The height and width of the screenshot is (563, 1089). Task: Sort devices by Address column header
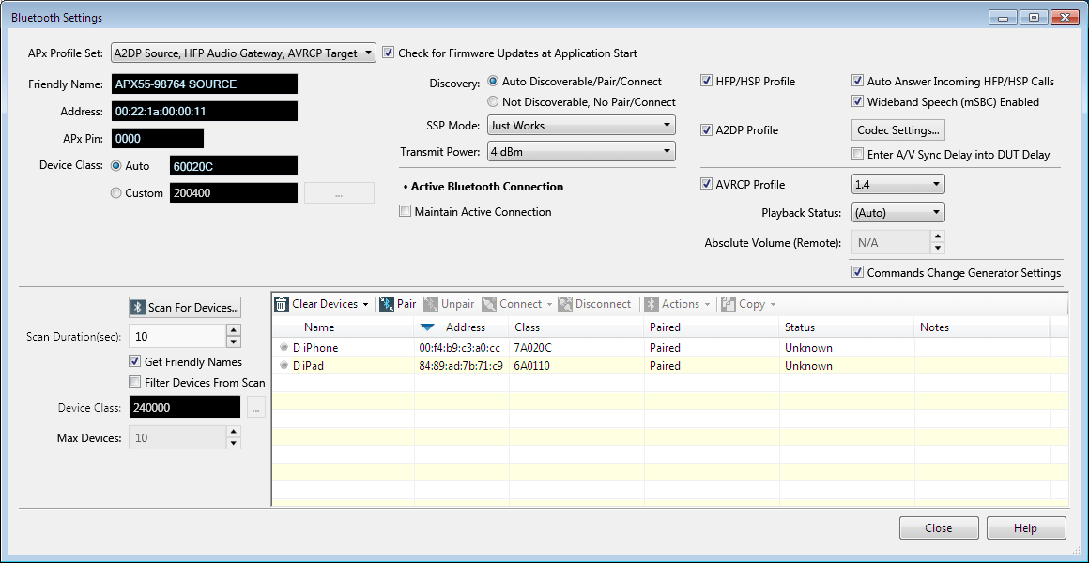(x=465, y=327)
